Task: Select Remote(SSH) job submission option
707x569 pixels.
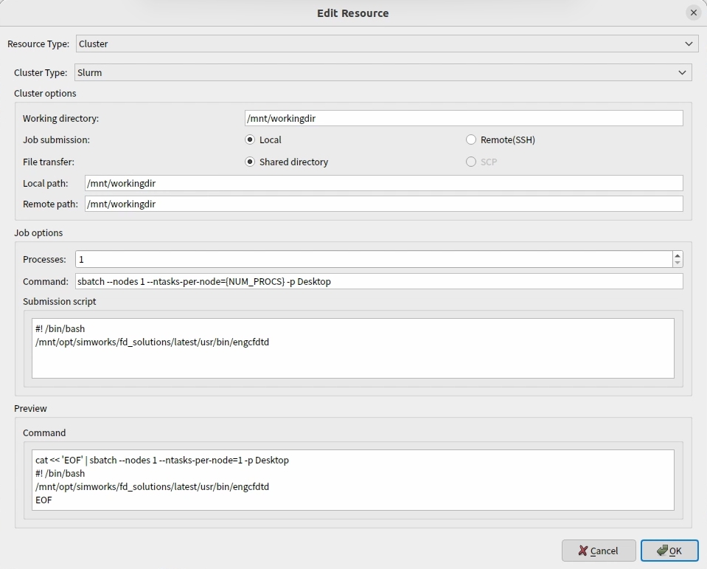Action: pyautogui.click(x=471, y=139)
